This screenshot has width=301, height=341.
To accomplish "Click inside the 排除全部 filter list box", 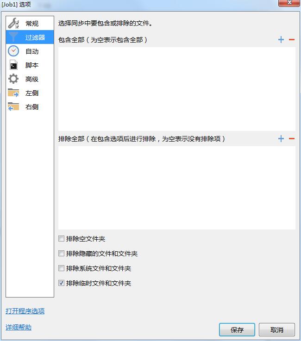I will pos(177,188).
